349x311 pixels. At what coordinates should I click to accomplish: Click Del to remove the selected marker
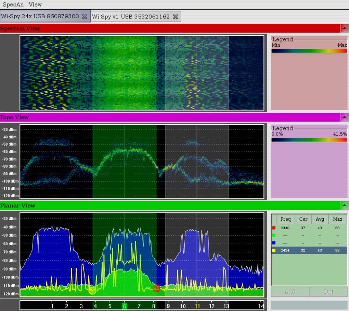pyautogui.click(x=328, y=292)
